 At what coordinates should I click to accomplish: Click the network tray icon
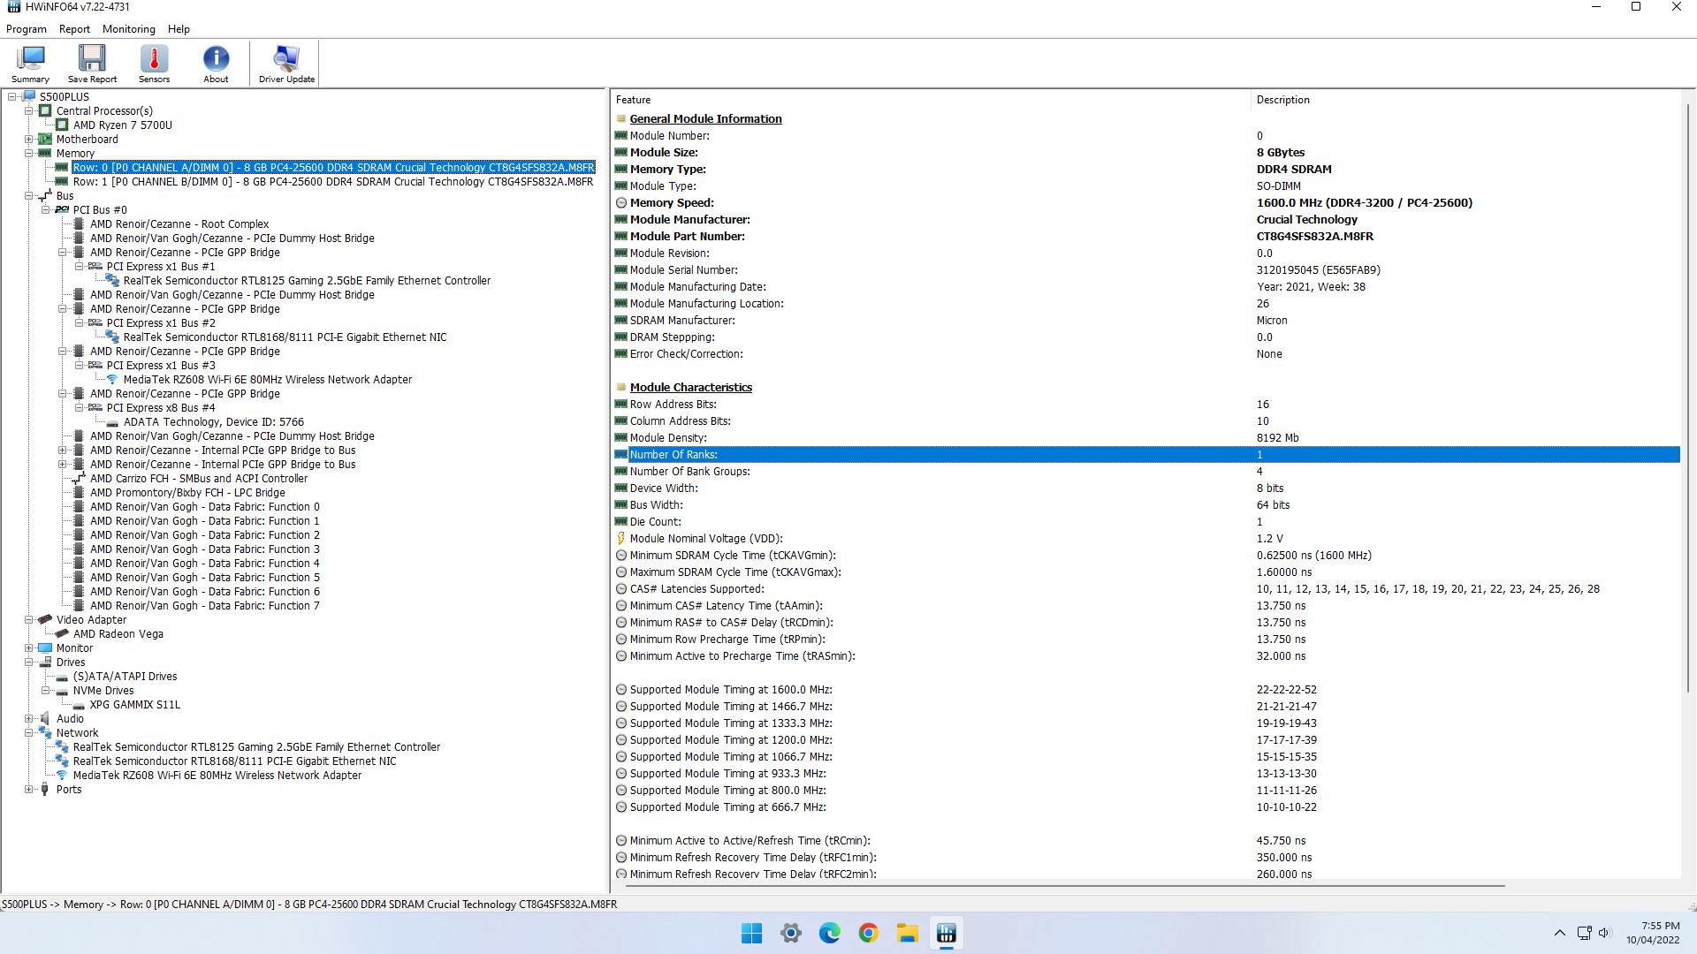tap(1584, 933)
